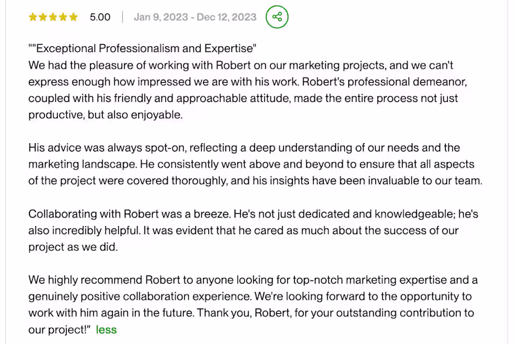Screen dimensions: 514x344
Task: Click the "Exceptional Professionalism and Expertise" review title
Action: point(143,49)
